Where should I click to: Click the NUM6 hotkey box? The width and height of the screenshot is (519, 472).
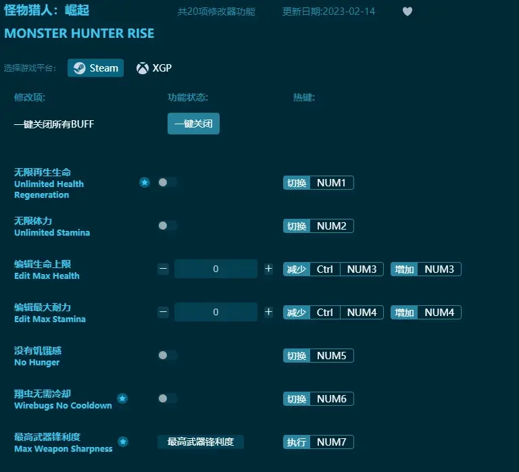[318, 398]
